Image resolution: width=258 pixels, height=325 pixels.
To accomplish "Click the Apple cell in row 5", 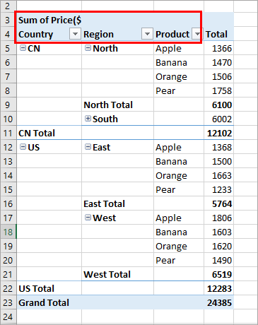I will pos(179,48).
